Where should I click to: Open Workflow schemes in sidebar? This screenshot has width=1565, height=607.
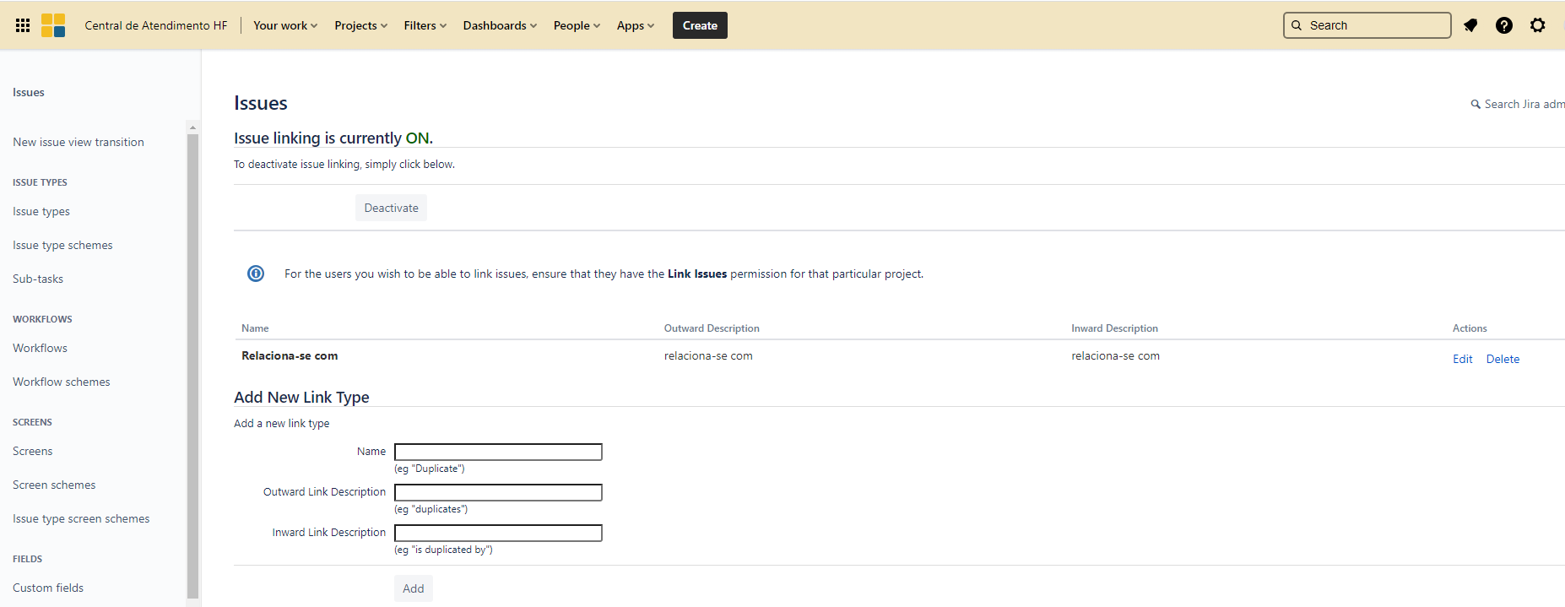(x=62, y=382)
